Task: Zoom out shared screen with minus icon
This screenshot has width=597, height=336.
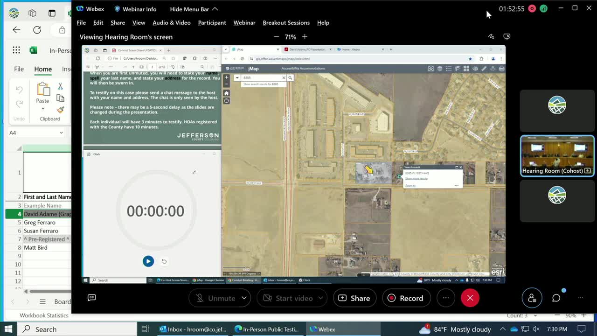Action: pos(276,36)
